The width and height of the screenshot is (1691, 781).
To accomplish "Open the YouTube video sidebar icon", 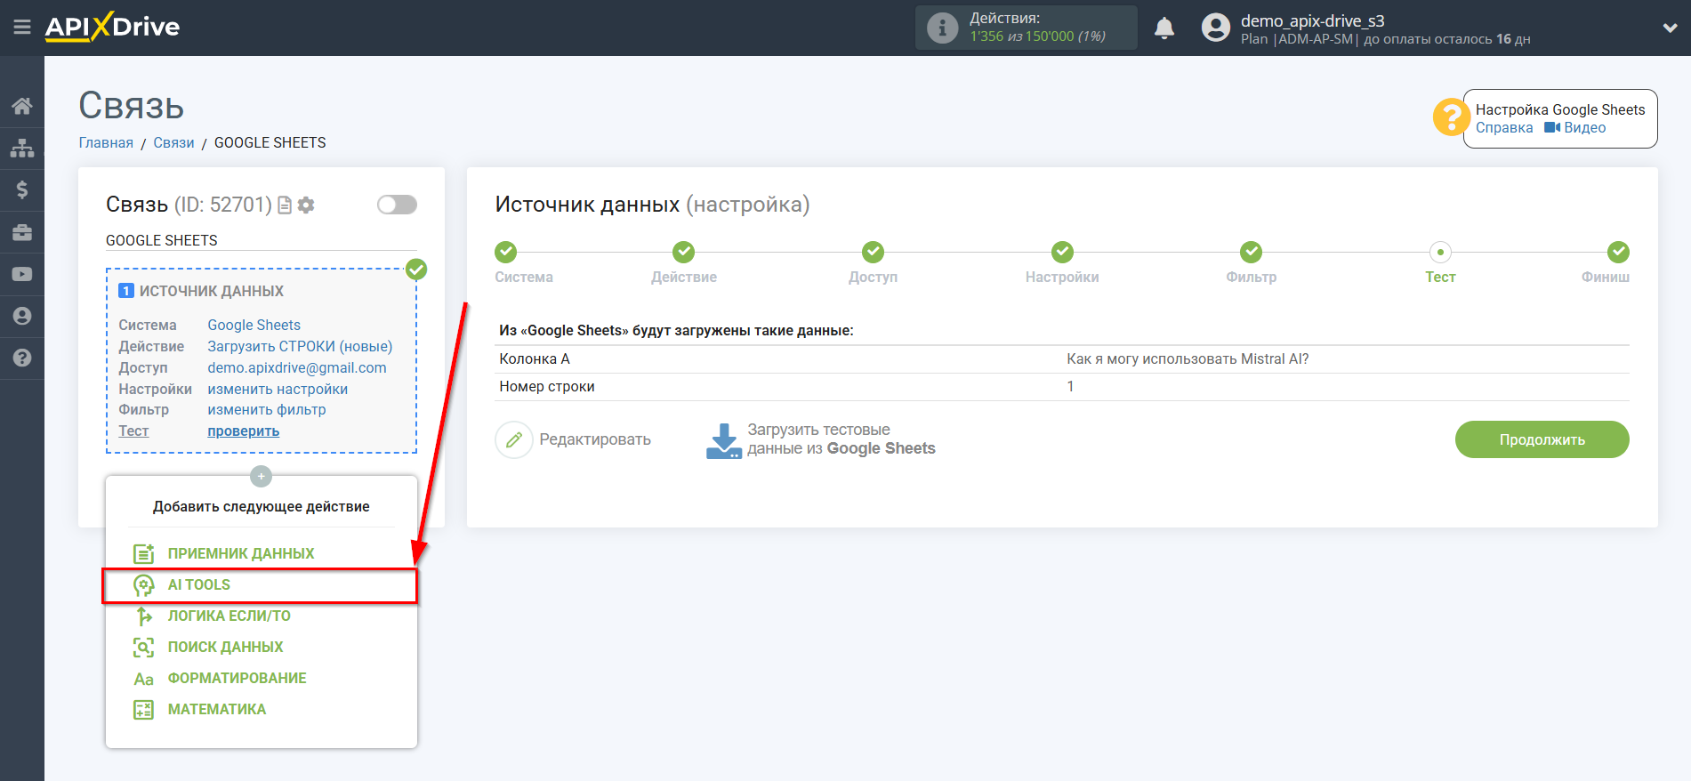I will [x=22, y=274].
